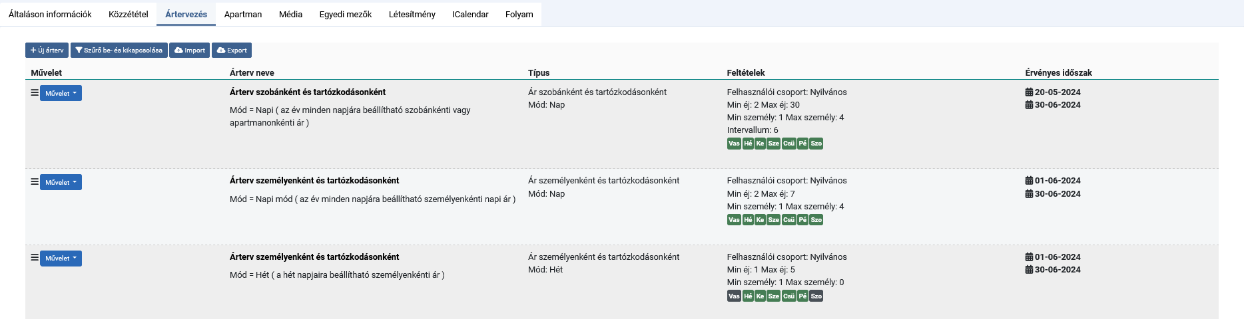Toggle Ke day badge in Napi mód row
The height and width of the screenshot is (319, 1244).
point(760,220)
